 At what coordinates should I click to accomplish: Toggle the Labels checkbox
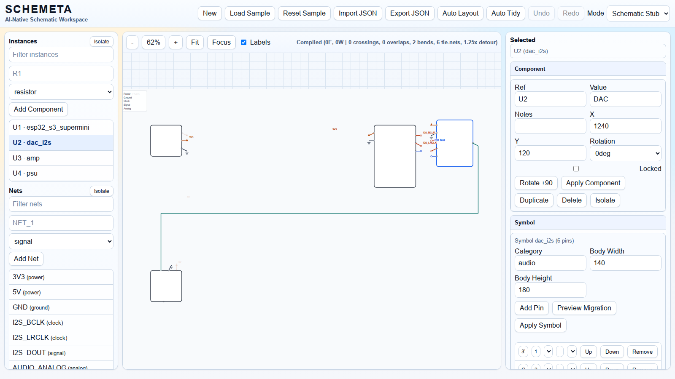click(243, 42)
